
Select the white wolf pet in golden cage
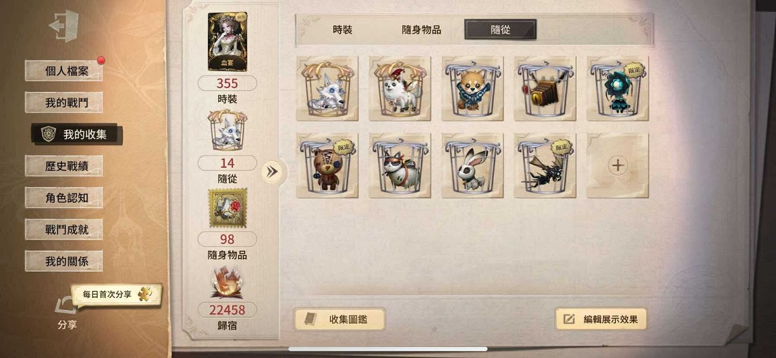(327, 88)
